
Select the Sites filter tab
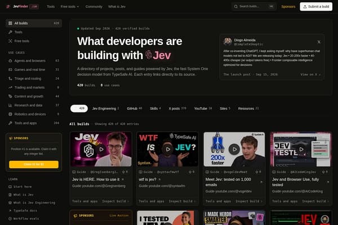pos(225,109)
